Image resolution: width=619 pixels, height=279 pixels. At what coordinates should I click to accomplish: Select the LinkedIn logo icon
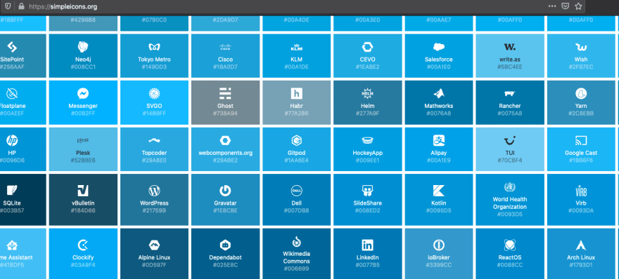click(367, 245)
